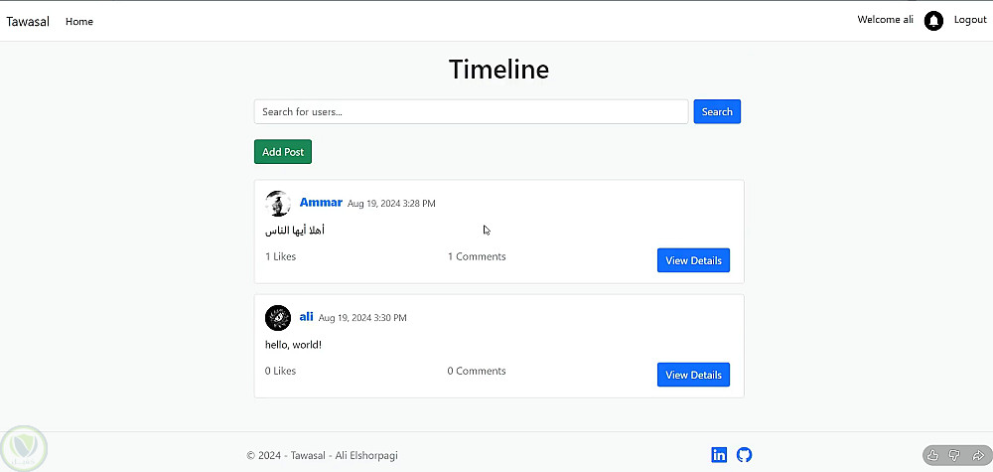Go to the Home nav item

[x=79, y=22]
